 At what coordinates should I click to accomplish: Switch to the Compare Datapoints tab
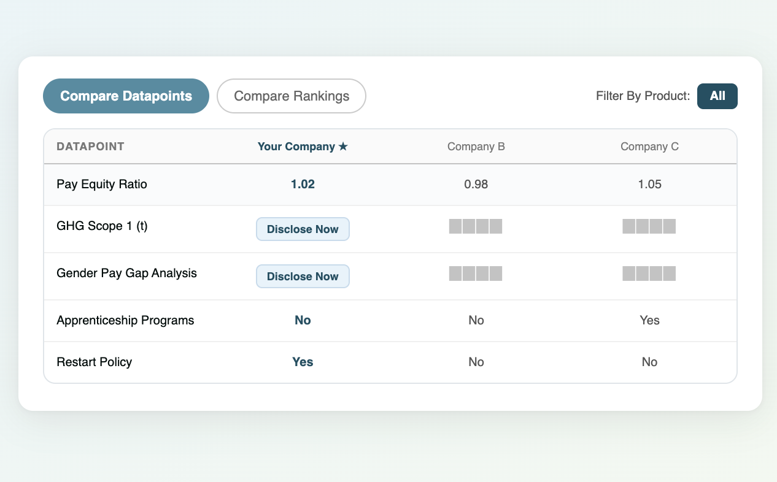(x=126, y=96)
